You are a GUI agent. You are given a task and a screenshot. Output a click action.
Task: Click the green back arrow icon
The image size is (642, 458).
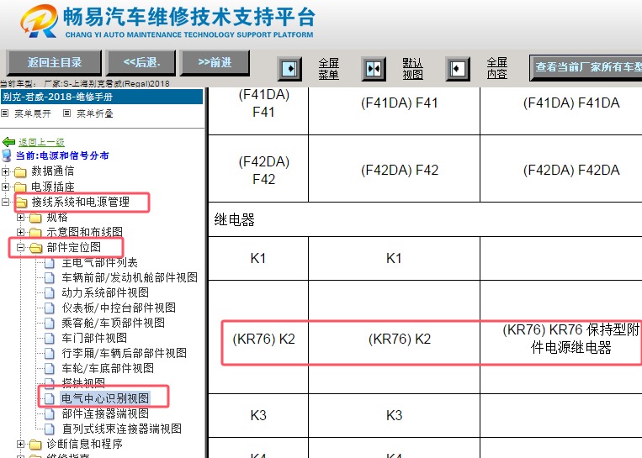point(8,142)
